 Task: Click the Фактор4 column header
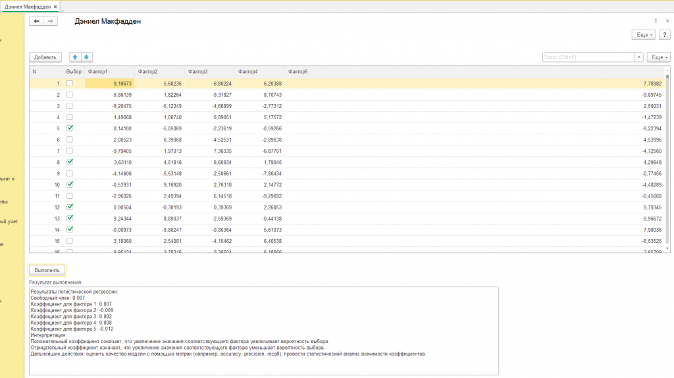coord(259,72)
